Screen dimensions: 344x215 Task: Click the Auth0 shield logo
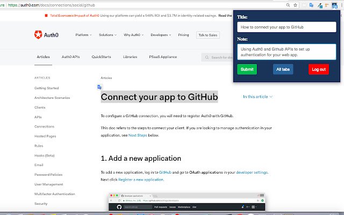[x=38, y=34]
